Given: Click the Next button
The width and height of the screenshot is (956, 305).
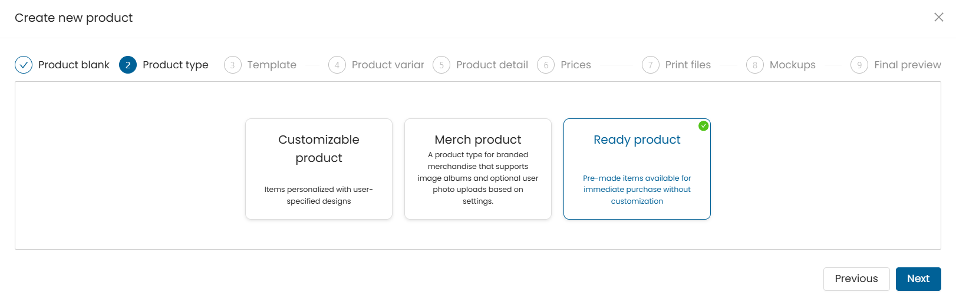Looking at the screenshot, I should [918, 279].
